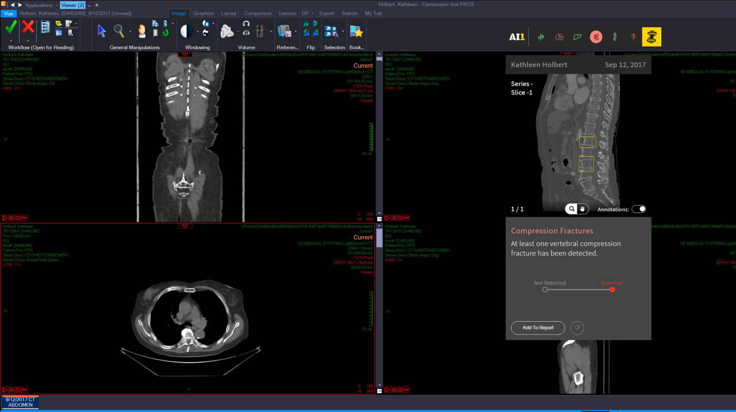Click the forward navigation arrow

20,5
